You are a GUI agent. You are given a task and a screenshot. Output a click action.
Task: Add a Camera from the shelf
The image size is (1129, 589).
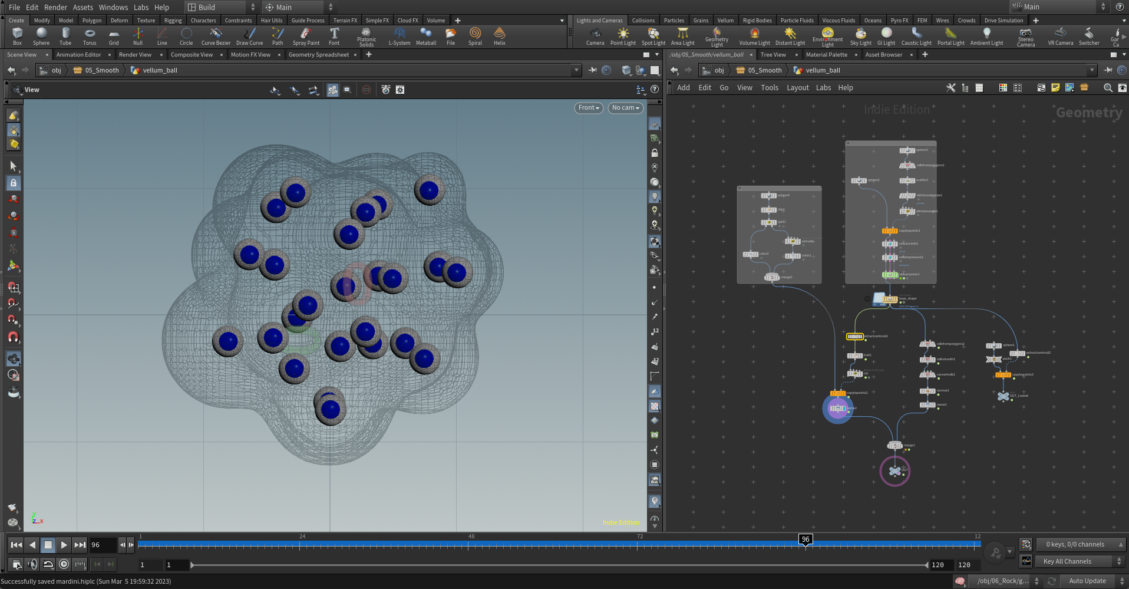pos(595,36)
